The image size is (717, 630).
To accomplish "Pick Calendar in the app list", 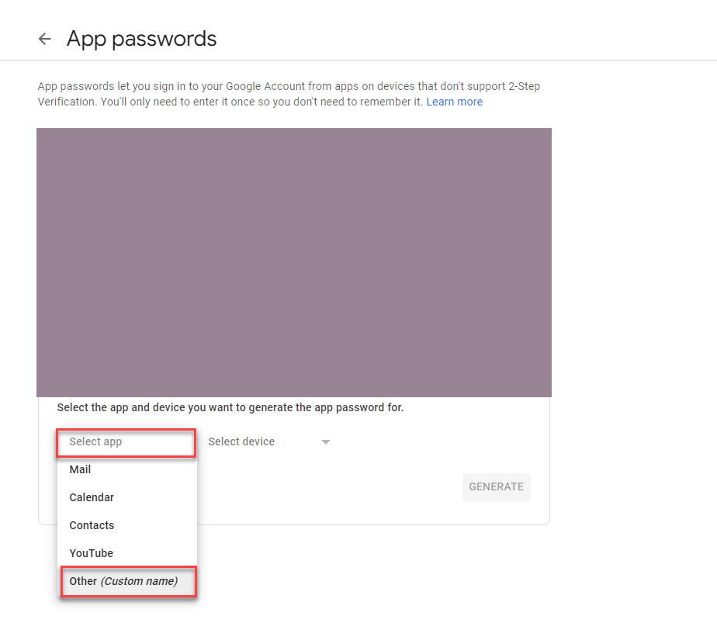I will click(92, 497).
